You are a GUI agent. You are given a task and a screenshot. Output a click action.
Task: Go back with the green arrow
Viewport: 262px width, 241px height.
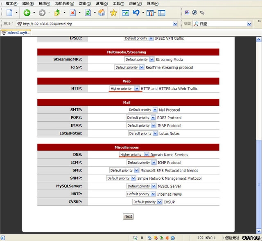pos(27,13)
